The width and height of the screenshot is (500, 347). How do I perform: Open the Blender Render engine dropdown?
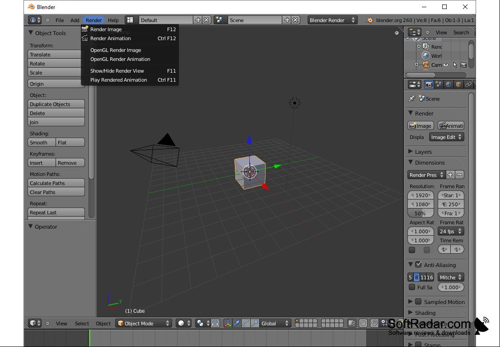pyautogui.click(x=332, y=20)
